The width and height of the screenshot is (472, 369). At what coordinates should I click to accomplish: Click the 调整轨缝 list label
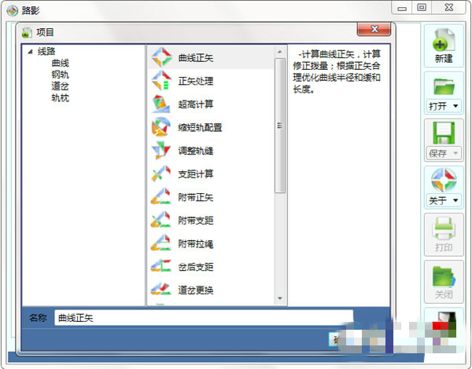click(x=196, y=151)
